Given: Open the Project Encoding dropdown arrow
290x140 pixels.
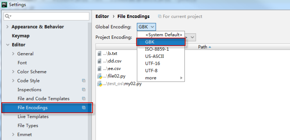Looking at the screenshot, I should pos(193,37).
